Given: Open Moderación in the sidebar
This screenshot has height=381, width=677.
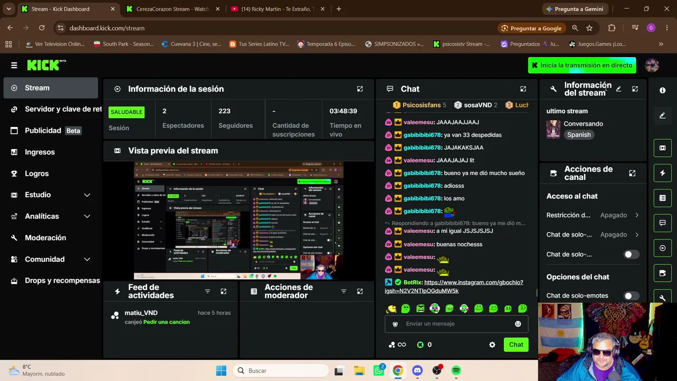Looking at the screenshot, I should (x=51, y=238).
